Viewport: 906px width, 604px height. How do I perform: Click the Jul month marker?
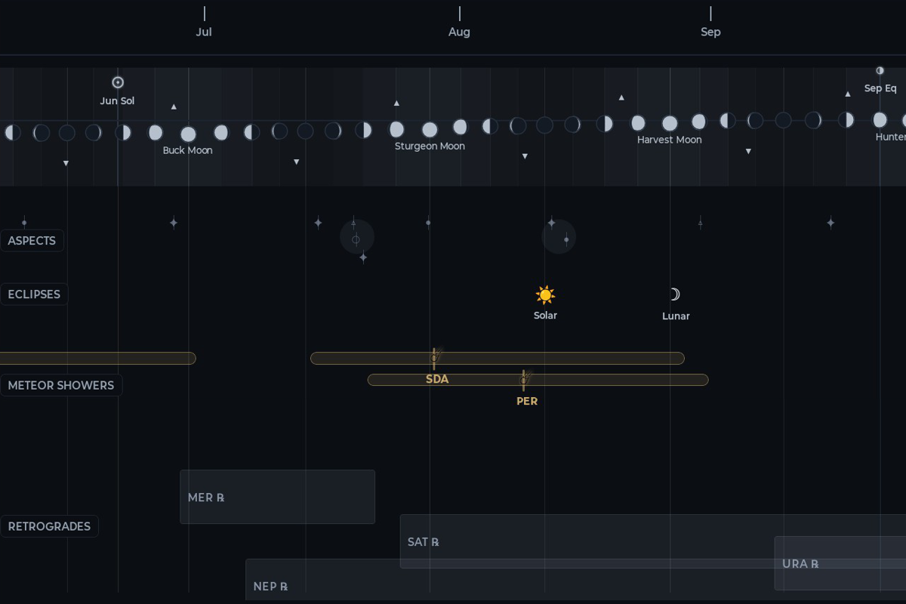pyautogui.click(x=204, y=32)
